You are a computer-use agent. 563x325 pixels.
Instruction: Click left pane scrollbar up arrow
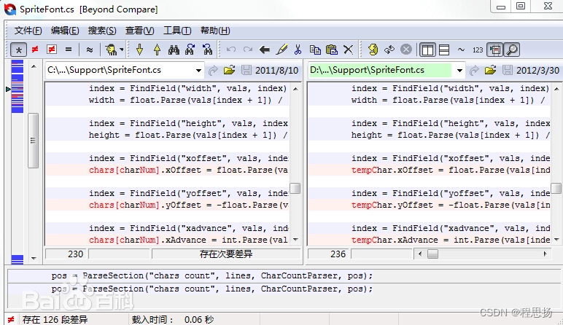point(295,89)
